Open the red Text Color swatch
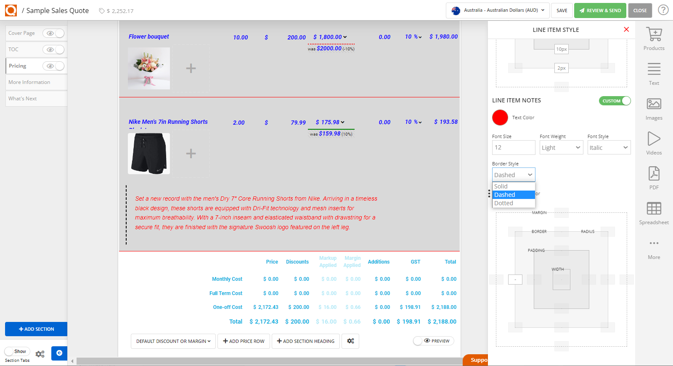673x366 pixels. [x=500, y=118]
